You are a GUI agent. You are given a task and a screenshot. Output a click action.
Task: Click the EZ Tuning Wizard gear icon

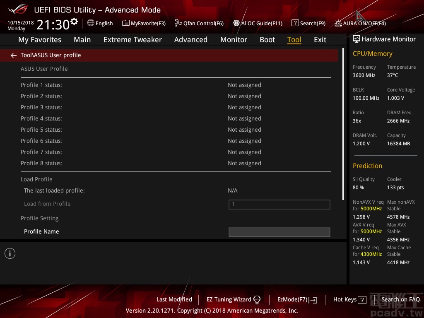pos(257,299)
